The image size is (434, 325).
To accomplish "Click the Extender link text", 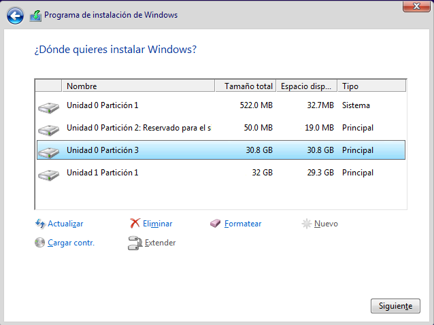I will pos(161,243).
